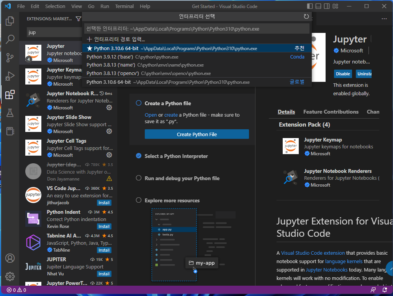
Task: Open the Source Control view
Action: tap(10, 57)
